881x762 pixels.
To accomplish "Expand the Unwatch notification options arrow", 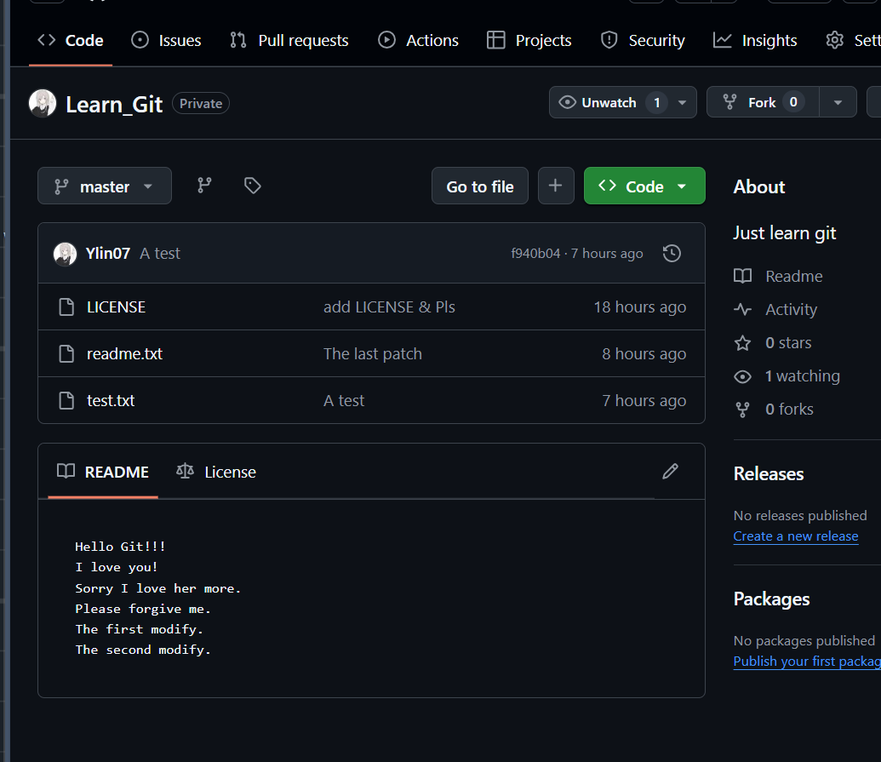I will (x=682, y=102).
